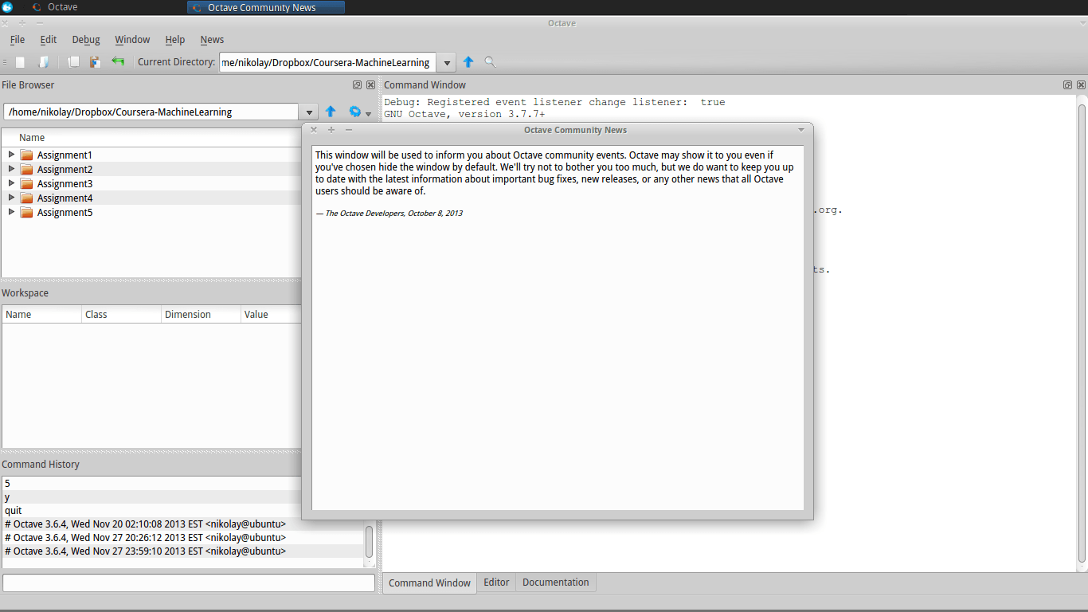1088x612 pixels.
Task: Select the Assignment2 folder row
Action: pos(151,169)
